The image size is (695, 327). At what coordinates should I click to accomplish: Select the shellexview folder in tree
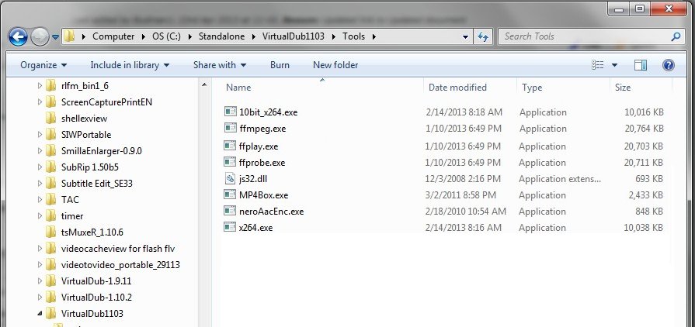84,119
